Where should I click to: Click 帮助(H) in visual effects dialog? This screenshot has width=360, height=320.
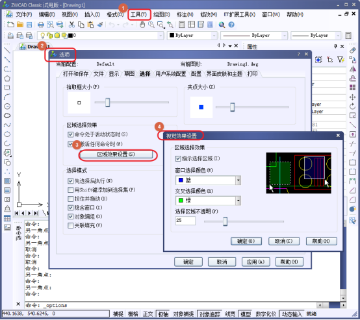click(x=322, y=241)
